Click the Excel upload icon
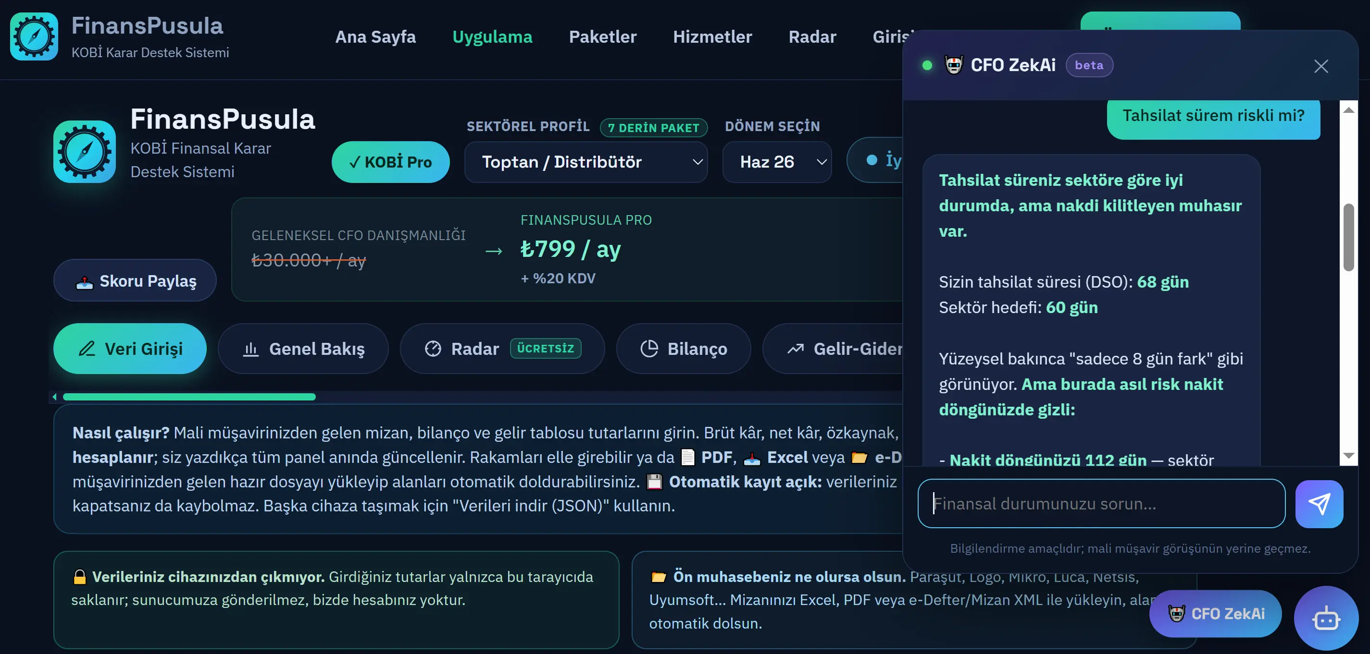1370x654 pixels. 751,458
